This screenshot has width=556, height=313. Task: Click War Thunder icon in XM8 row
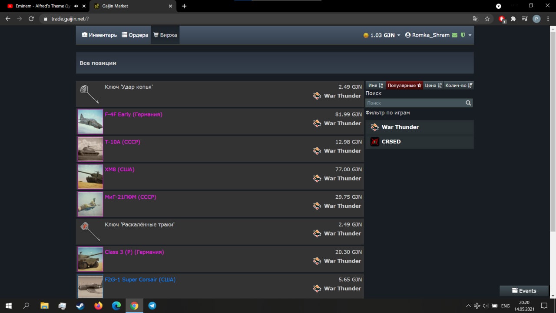pyautogui.click(x=317, y=178)
